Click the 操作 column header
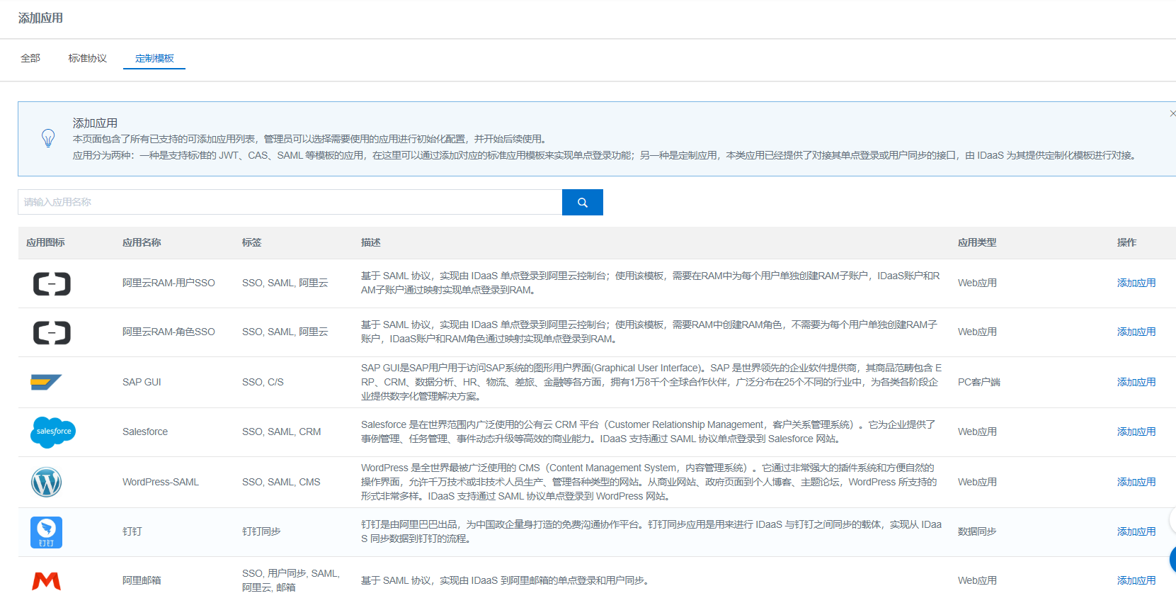Image resolution: width=1176 pixels, height=603 pixels. (1126, 242)
